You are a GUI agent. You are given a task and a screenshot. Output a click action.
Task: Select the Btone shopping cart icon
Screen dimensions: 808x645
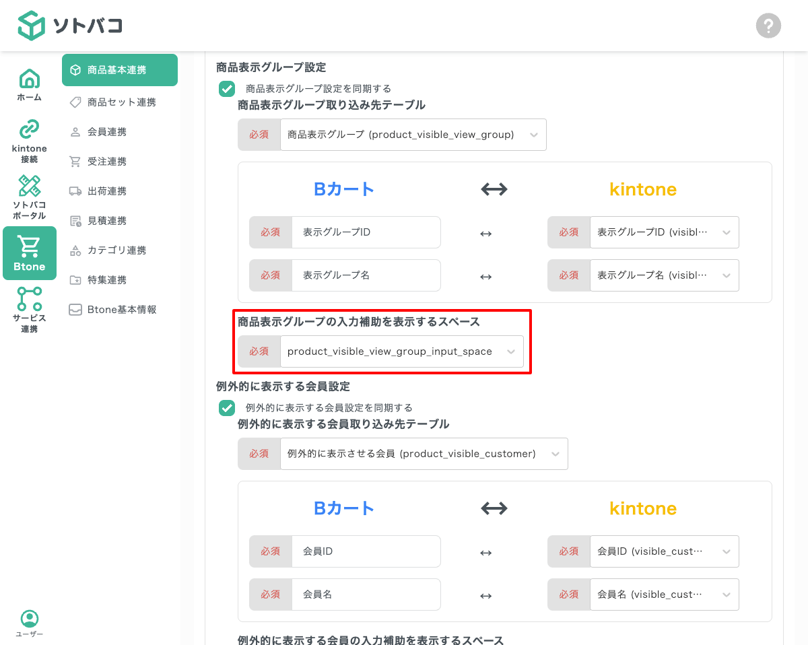tap(29, 247)
